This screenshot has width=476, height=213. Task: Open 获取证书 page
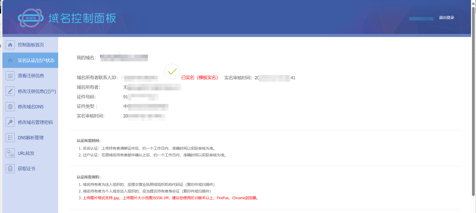(x=30, y=169)
